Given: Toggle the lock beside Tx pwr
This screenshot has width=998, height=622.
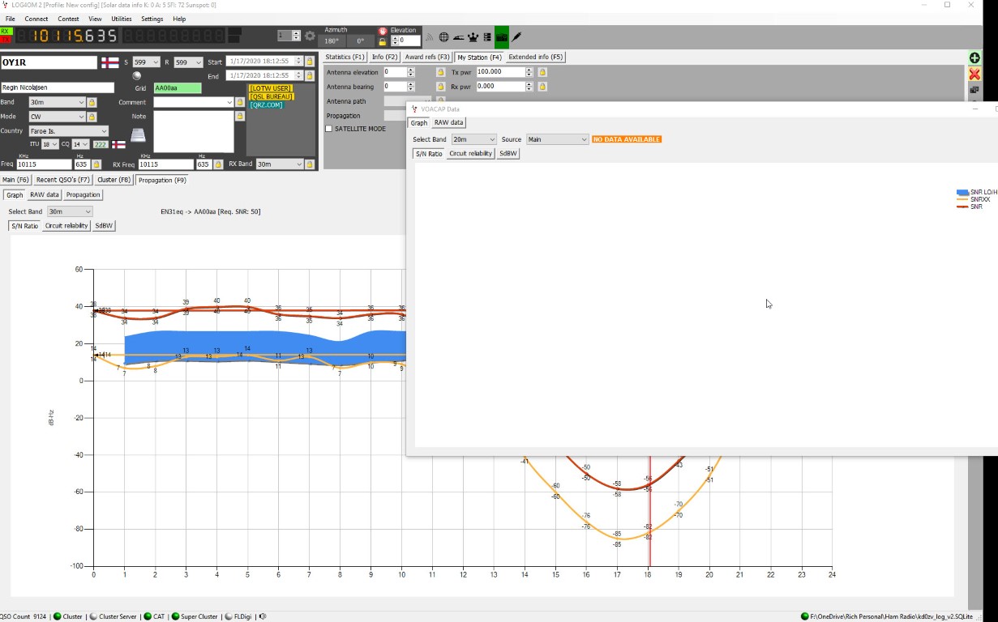Looking at the screenshot, I should coord(542,72).
